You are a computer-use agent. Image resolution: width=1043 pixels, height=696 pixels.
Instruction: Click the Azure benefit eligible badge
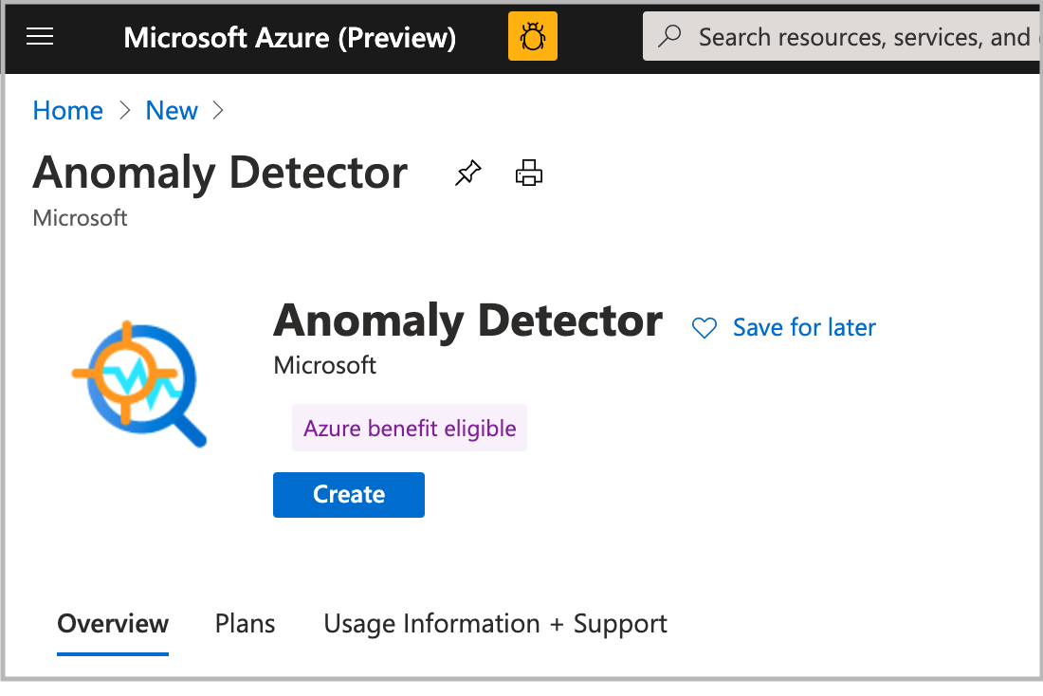pyautogui.click(x=409, y=428)
